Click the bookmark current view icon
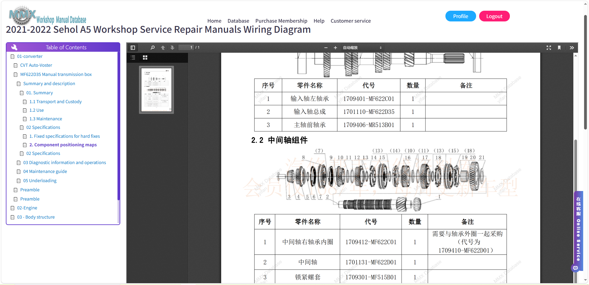 point(559,48)
